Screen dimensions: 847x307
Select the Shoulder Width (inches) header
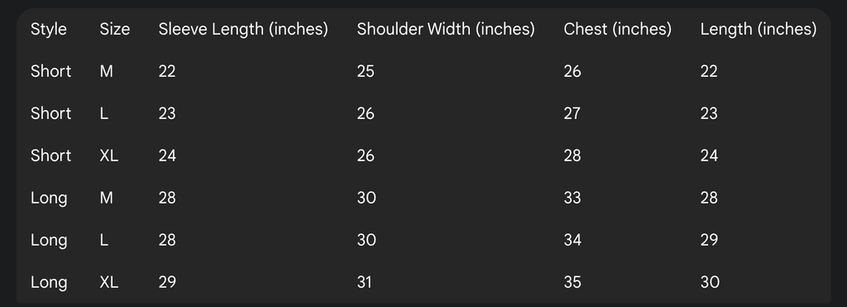(446, 29)
